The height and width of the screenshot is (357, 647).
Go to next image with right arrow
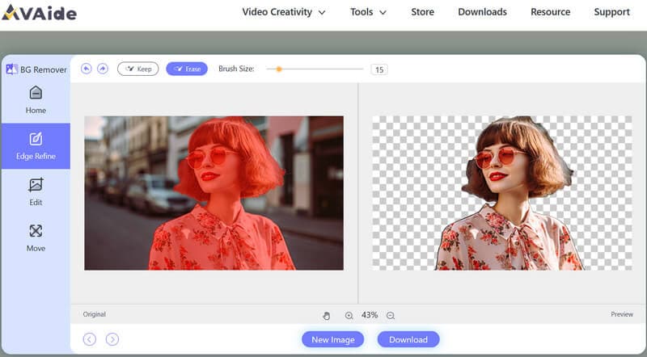point(112,339)
